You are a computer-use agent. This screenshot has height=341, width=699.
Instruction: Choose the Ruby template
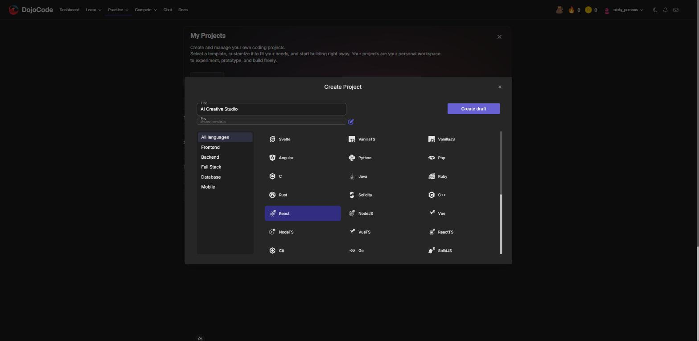tap(462, 177)
